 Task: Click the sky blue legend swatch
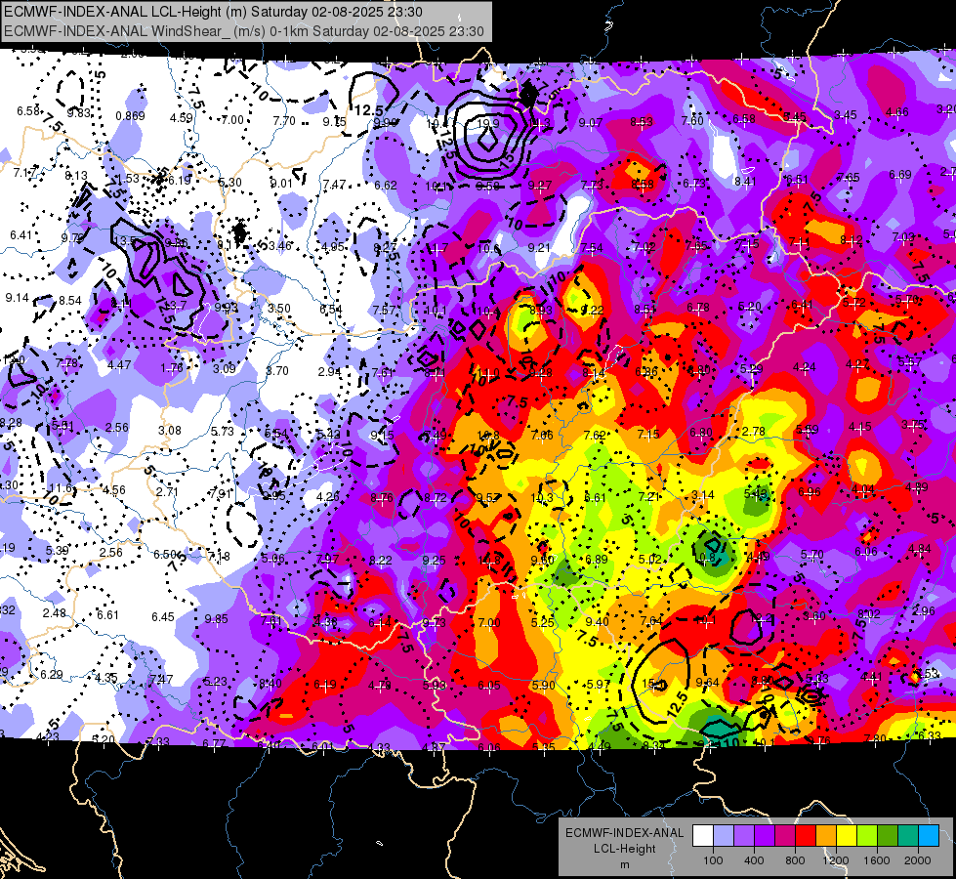[x=929, y=836]
